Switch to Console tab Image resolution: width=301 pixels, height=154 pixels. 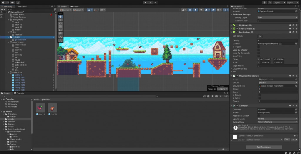(19, 93)
